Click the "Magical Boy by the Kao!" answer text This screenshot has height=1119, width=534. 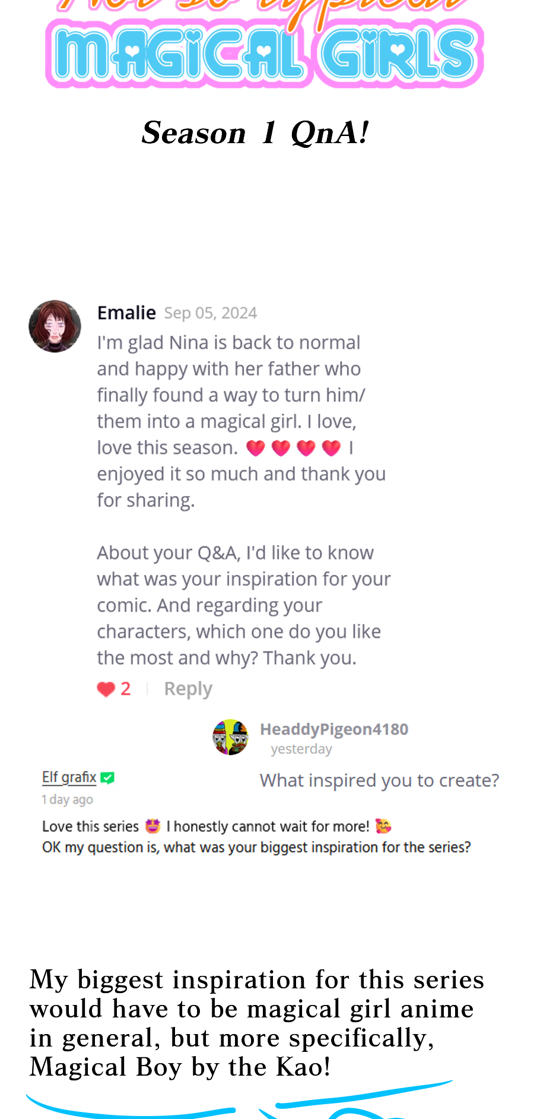[x=180, y=1067]
